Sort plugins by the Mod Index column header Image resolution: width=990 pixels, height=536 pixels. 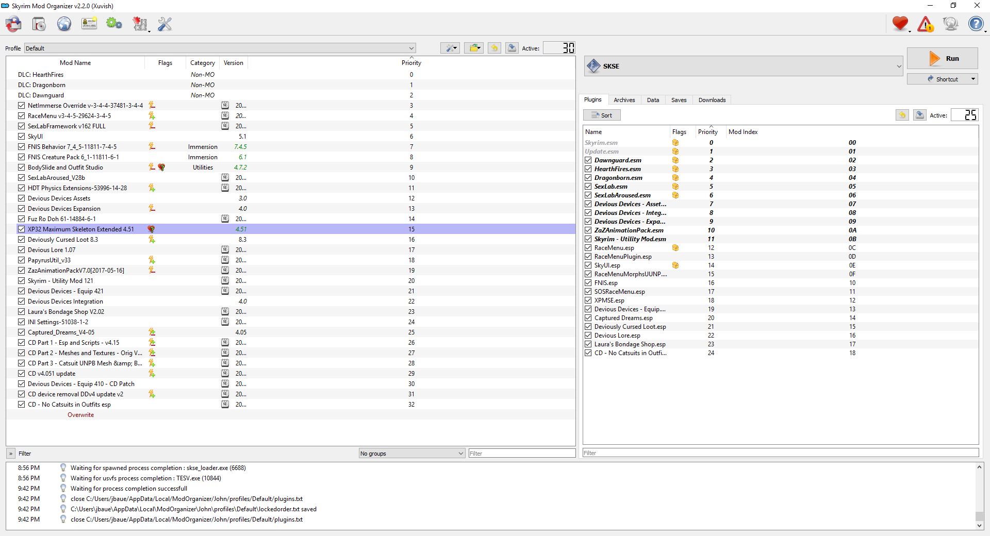(x=852, y=132)
